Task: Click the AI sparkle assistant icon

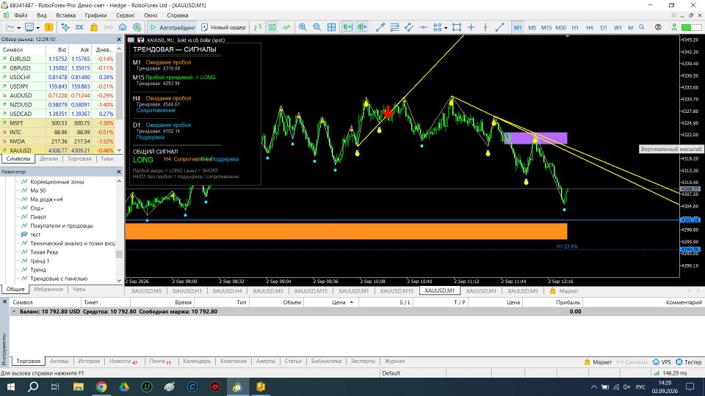Action: click(65, 27)
